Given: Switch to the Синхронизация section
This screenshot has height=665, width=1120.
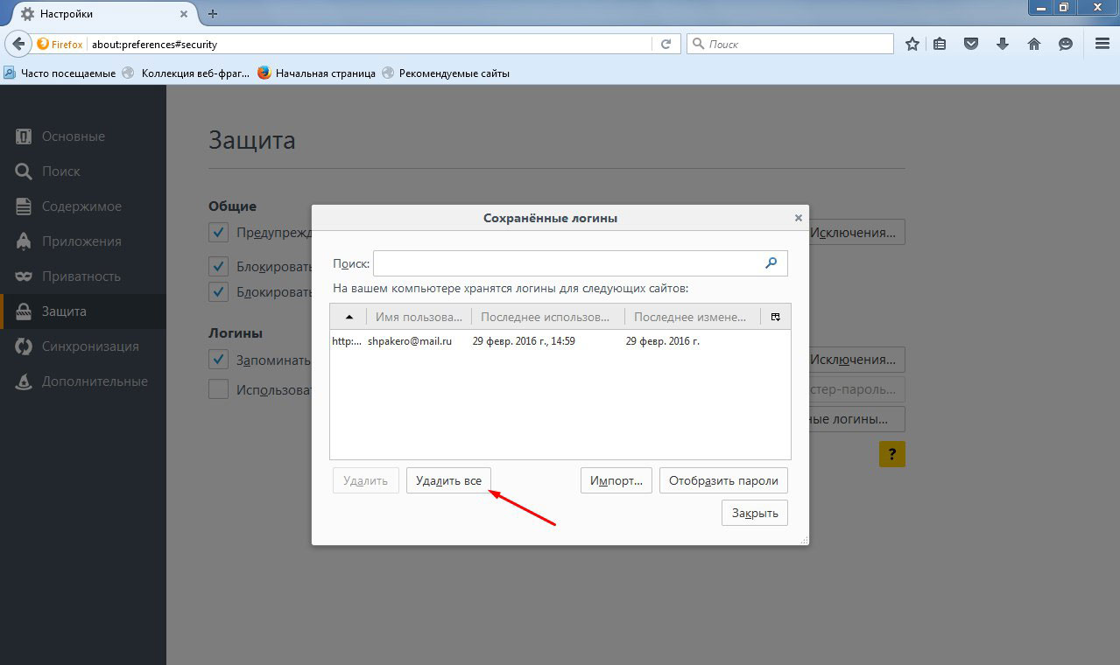Looking at the screenshot, I should click(x=89, y=346).
